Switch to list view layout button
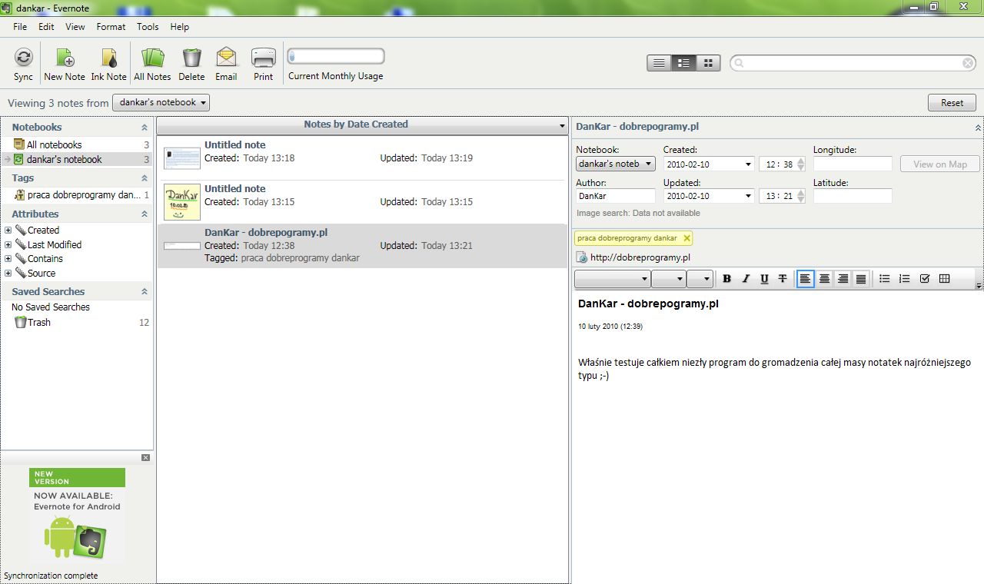984x584 pixels. tap(659, 63)
